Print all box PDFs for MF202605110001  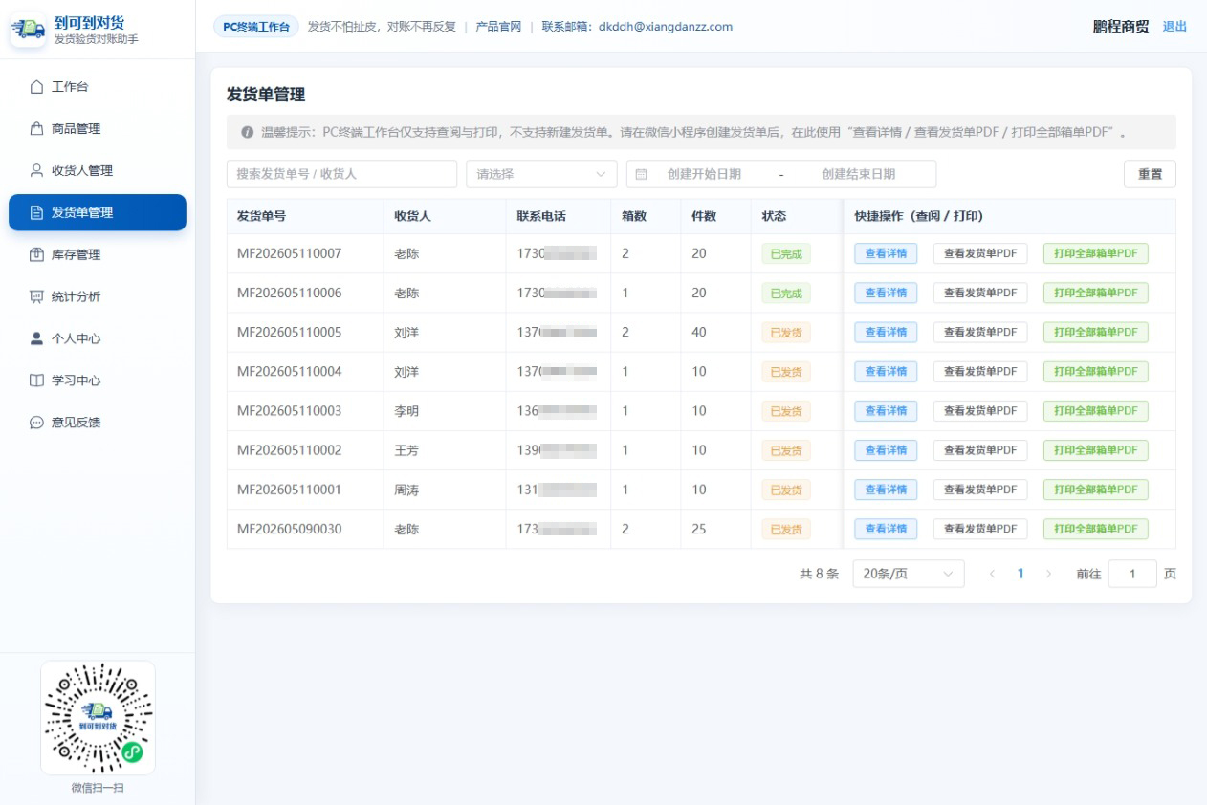(1096, 490)
